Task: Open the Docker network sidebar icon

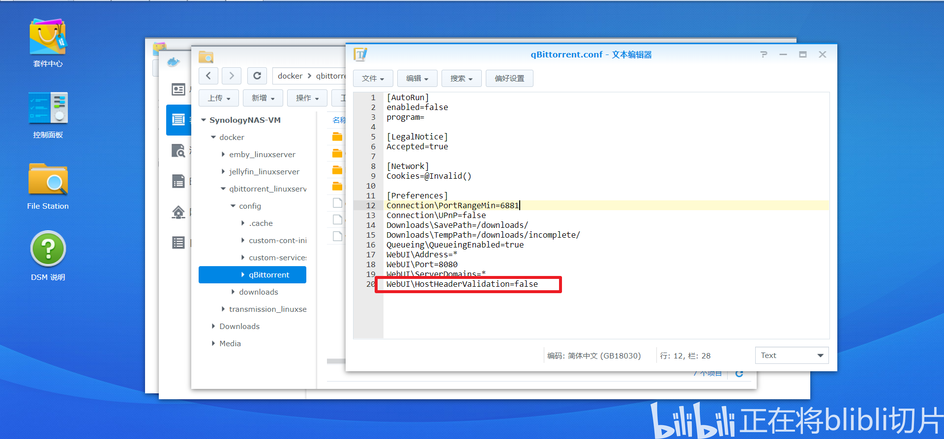Action: 178,212
